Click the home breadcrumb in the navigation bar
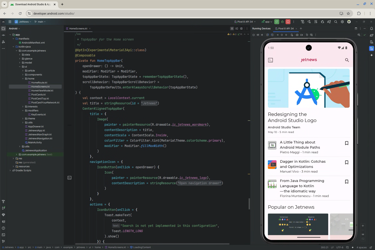 98,247
